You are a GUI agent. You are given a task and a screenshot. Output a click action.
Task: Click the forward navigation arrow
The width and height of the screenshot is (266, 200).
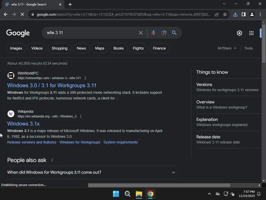pyautogui.click(x=14, y=15)
